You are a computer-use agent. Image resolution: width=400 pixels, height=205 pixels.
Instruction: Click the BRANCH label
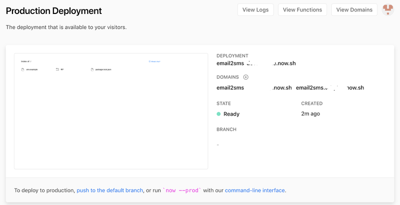(x=226, y=130)
